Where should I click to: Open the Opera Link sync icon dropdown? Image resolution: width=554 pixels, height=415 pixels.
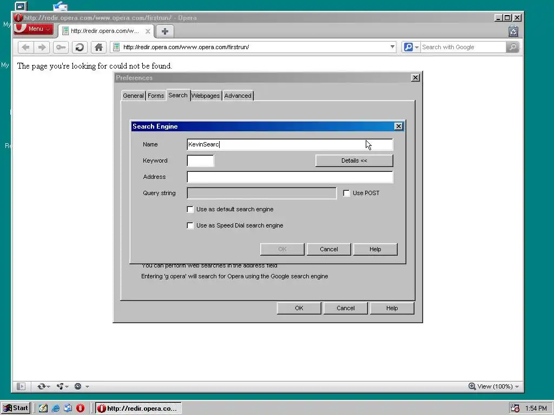click(x=43, y=386)
